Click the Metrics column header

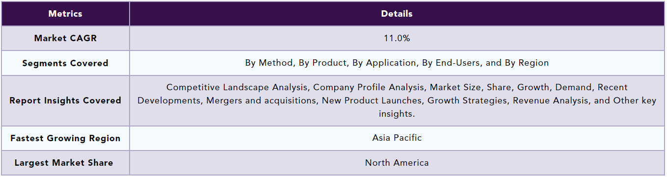point(65,14)
